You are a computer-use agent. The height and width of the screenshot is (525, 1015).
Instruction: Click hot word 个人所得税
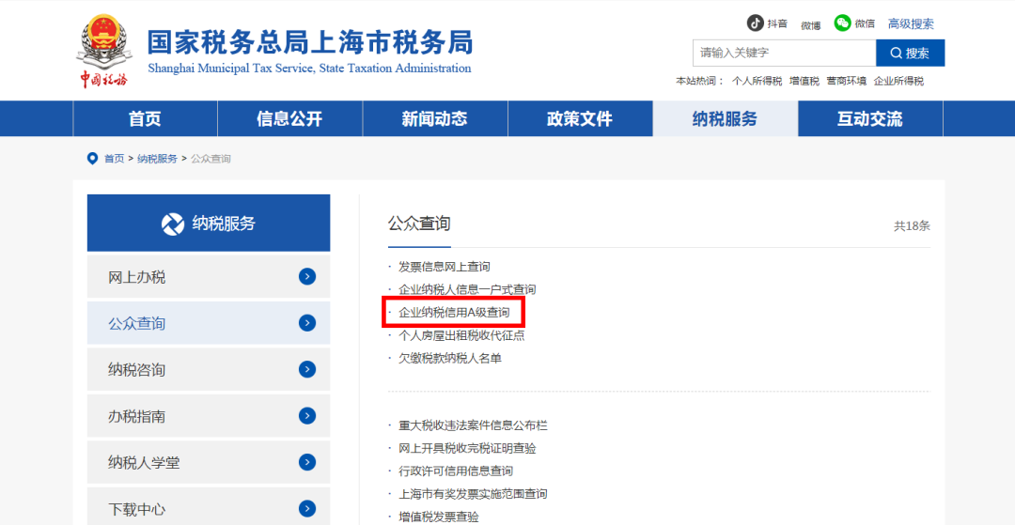757,82
